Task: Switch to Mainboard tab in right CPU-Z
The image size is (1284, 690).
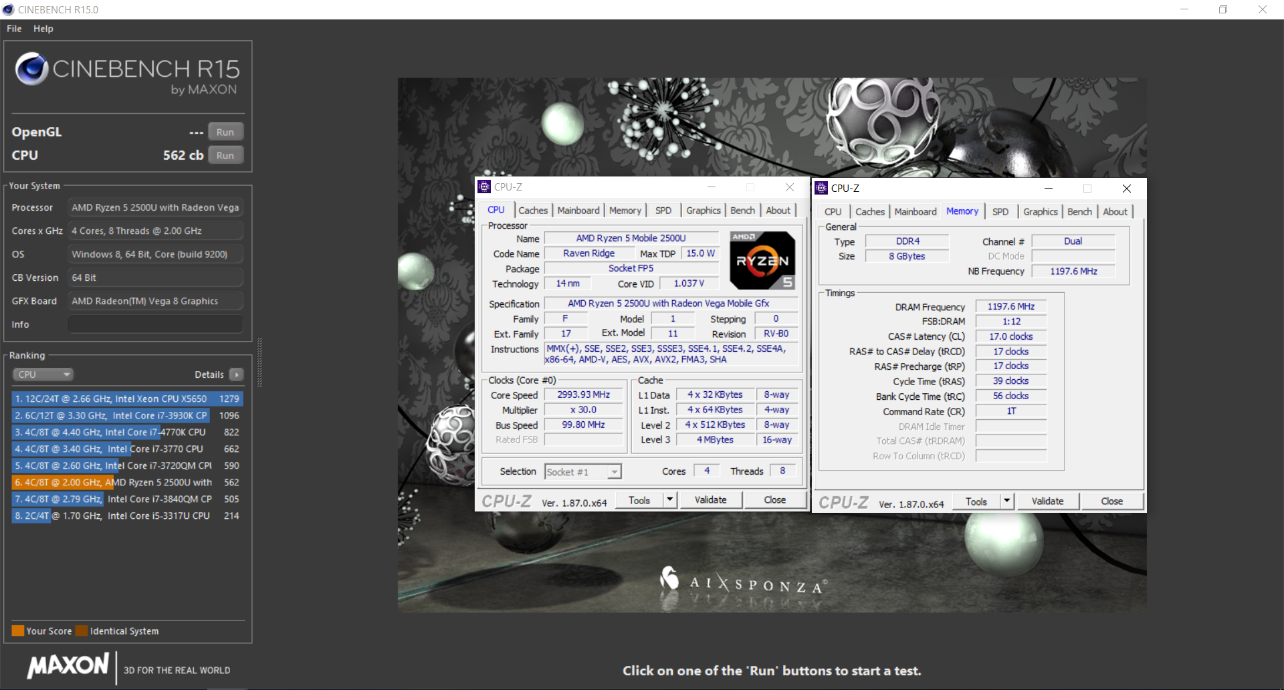Action: 916,212
